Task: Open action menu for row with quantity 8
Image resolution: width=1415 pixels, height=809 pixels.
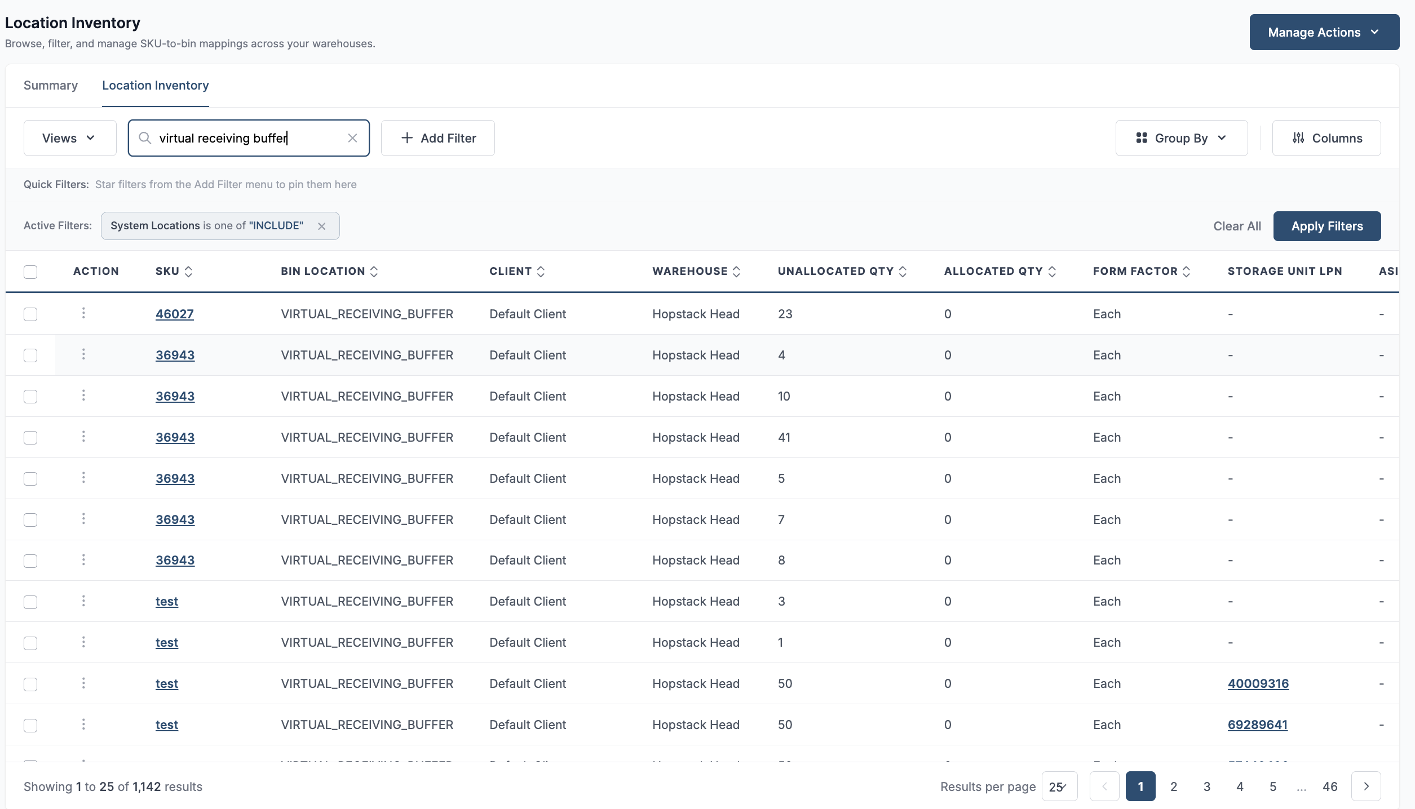Action: [x=83, y=560]
